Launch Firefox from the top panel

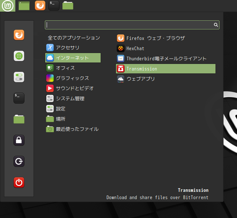coord(40,5)
